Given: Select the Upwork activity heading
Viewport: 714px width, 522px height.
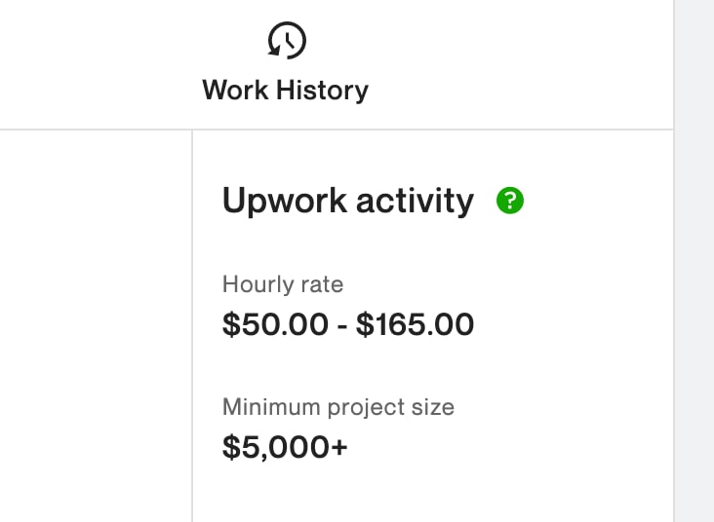Looking at the screenshot, I should click(348, 201).
